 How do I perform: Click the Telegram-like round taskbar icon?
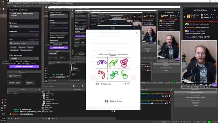[x=3, y=9]
